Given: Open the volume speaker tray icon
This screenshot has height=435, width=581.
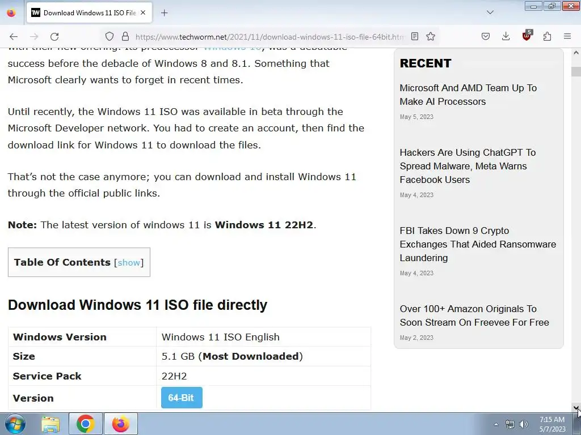Looking at the screenshot, I should 524,424.
